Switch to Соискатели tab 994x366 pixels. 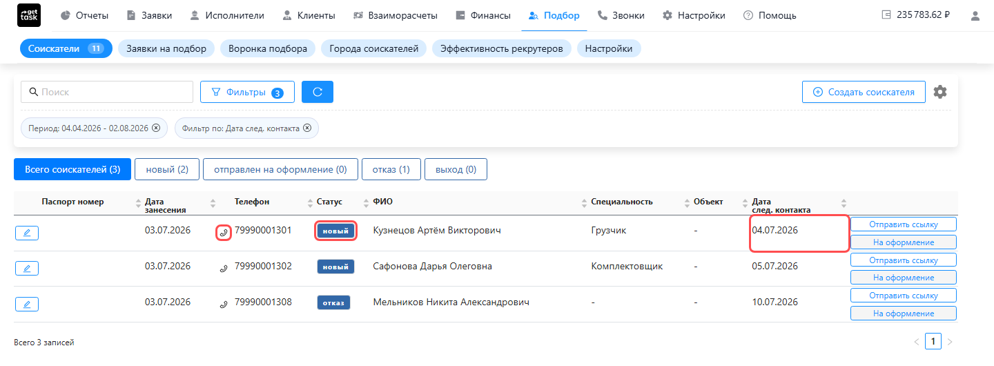point(66,48)
